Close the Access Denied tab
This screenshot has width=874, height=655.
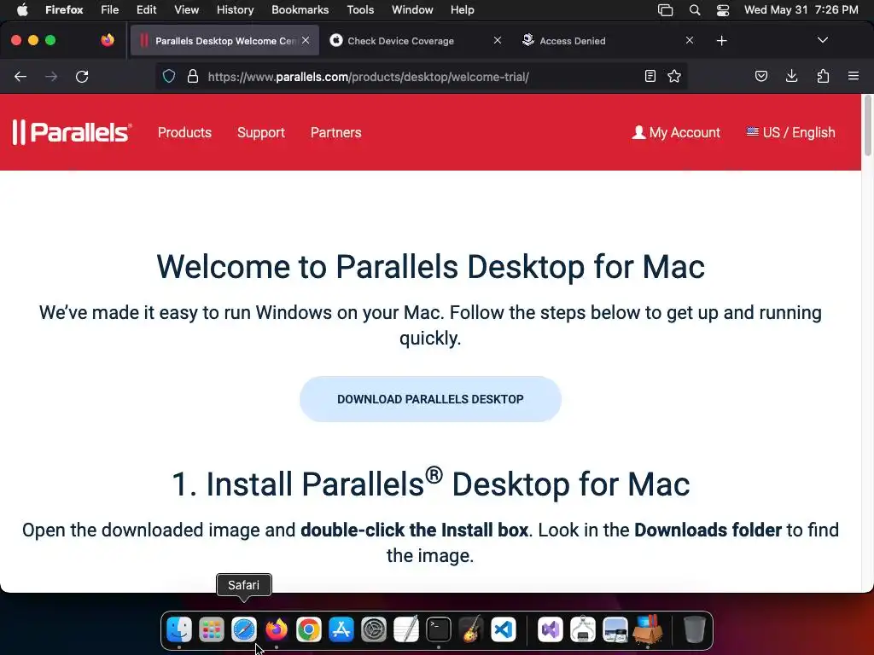point(690,40)
